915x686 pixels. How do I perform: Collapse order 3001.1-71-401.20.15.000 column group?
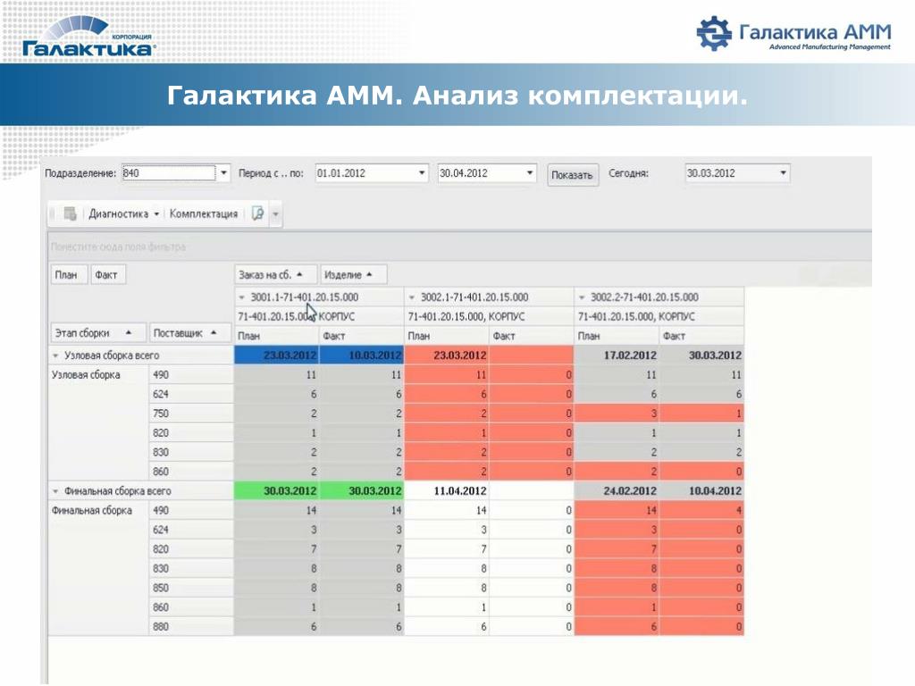click(x=241, y=297)
